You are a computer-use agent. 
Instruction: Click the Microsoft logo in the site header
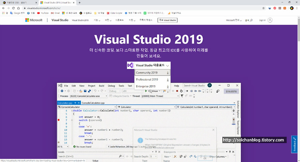point(34,20)
